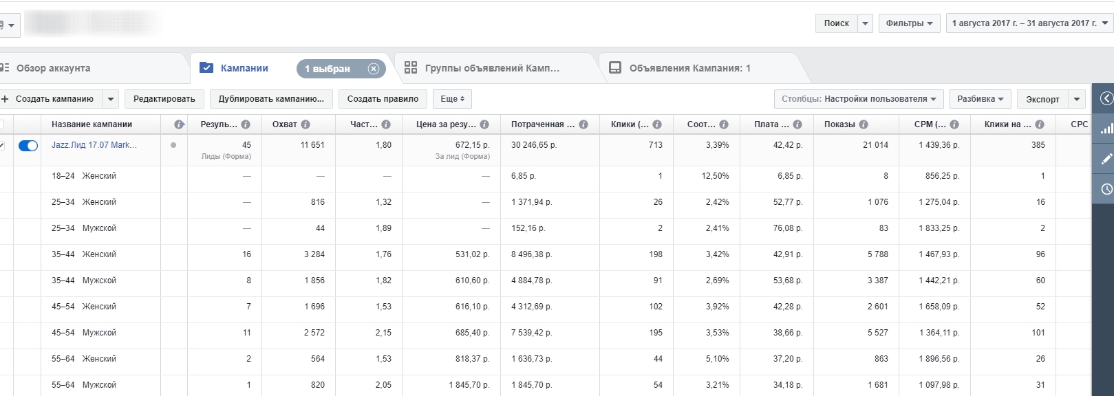Switch to the 'Группы объявлений Камп…' tab

[x=492, y=68]
